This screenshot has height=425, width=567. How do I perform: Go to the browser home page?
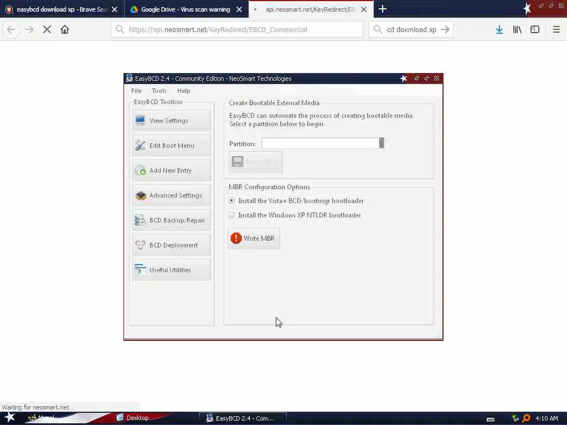[65, 30]
